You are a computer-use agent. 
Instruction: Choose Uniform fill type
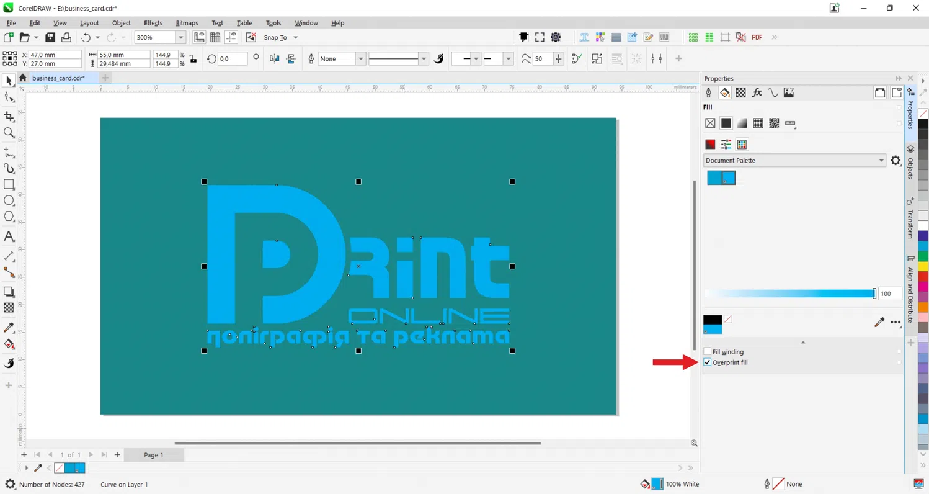pos(726,123)
